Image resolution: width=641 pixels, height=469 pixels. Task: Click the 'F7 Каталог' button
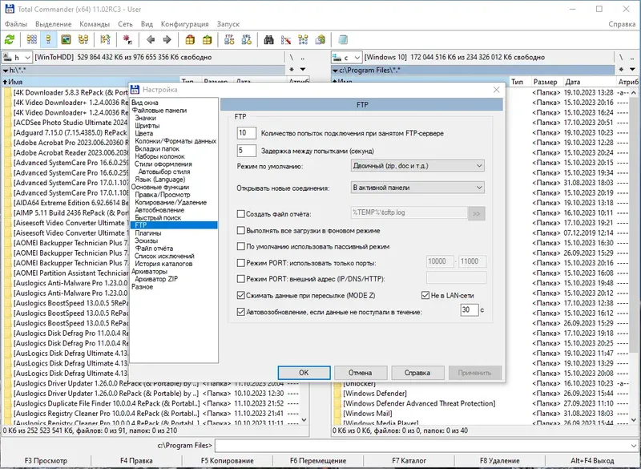(x=409, y=461)
